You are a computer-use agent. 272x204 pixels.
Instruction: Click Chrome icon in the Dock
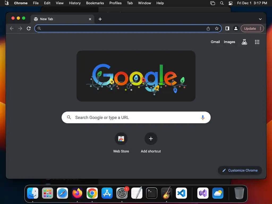[92, 193]
